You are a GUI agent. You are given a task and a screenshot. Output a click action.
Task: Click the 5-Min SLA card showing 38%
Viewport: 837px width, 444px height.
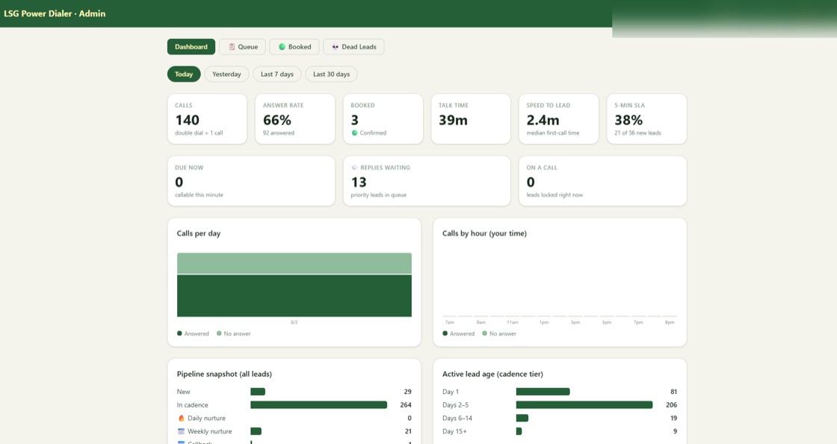tap(646, 119)
